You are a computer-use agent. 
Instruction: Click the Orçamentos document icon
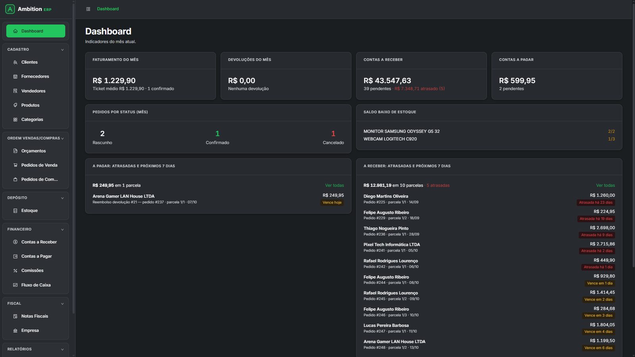pyautogui.click(x=15, y=151)
